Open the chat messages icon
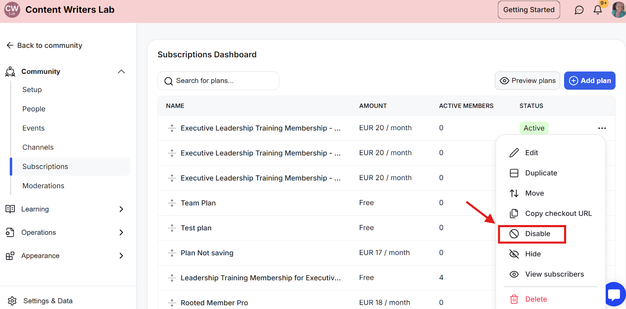626x309 pixels. [x=579, y=10]
